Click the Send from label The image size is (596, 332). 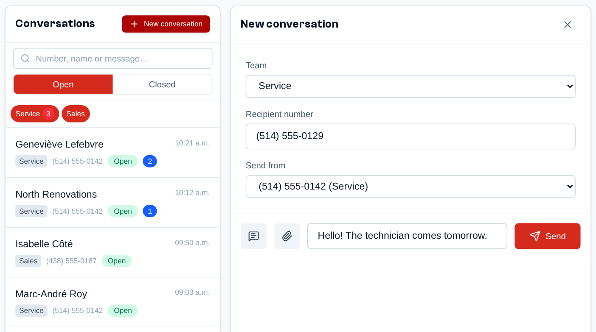(266, 165)
